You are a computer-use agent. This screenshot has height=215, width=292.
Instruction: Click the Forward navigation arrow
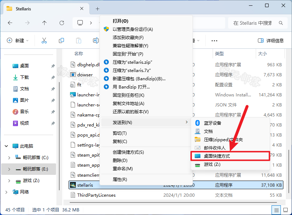click(27, 23)
